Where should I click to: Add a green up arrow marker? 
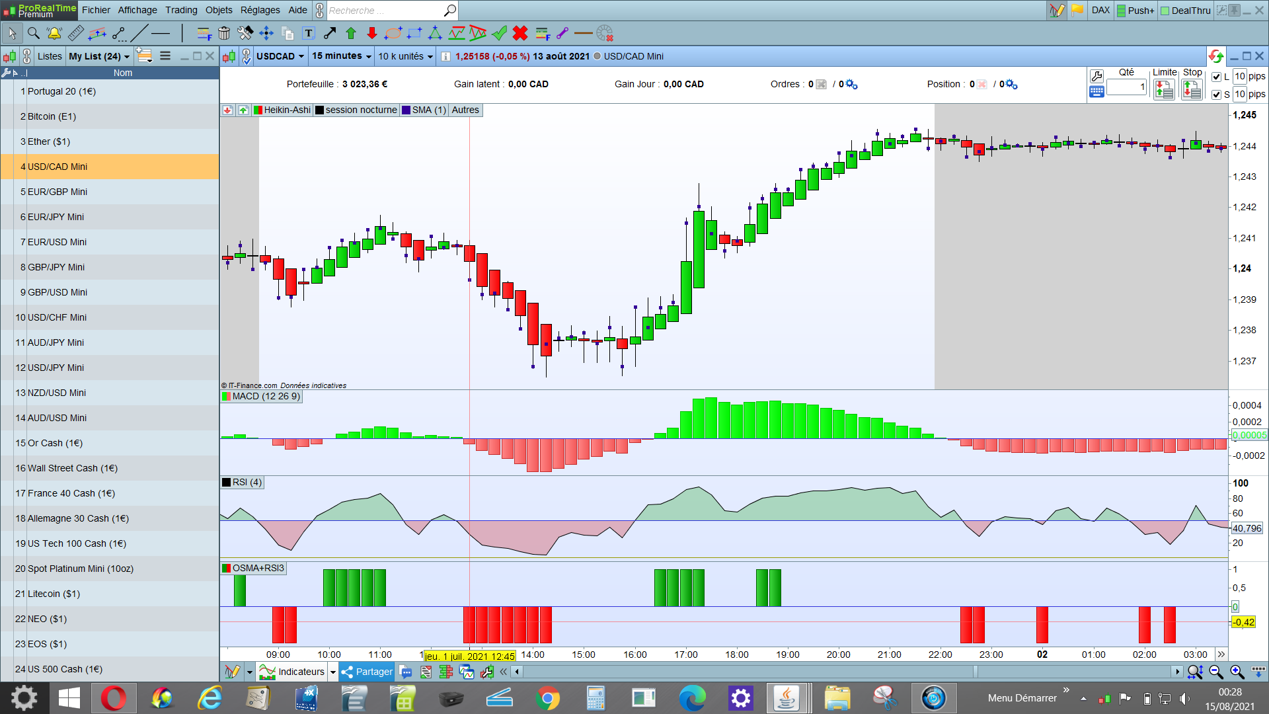[351, 33]
